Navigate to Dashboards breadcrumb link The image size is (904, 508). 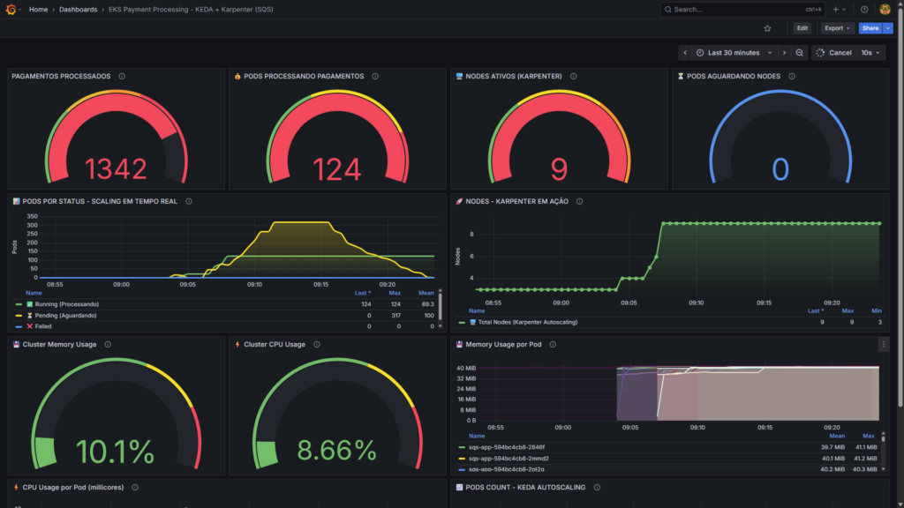78,10
